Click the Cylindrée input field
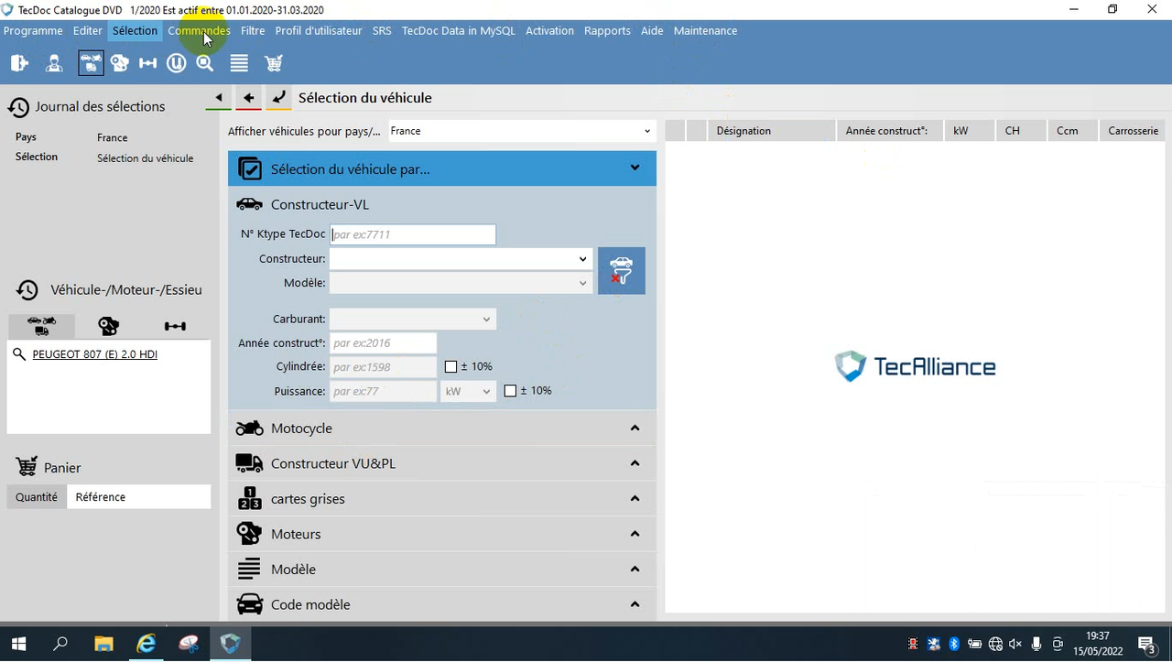 click(x=383, y=367)
